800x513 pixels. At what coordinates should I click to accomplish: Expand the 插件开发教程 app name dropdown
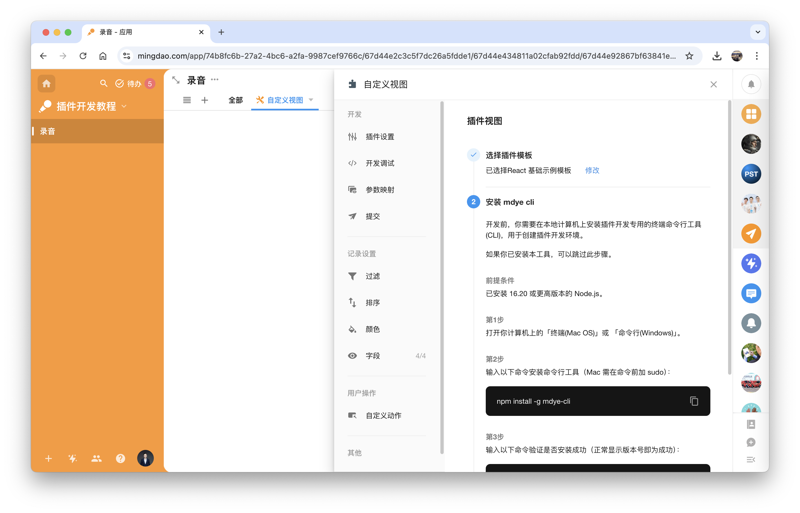coord(124,106)
